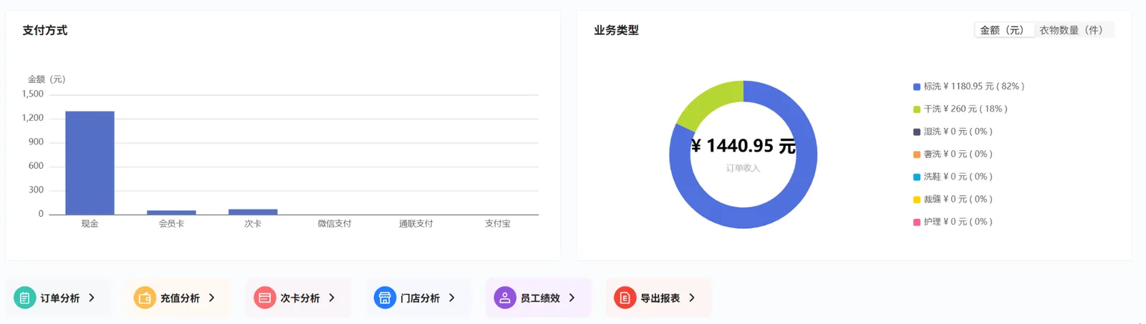The image size is (1146, 324).
Task: Click legend text 奢洗 ¥ 0 元 ( 0% )
Action: coord(958,154)
